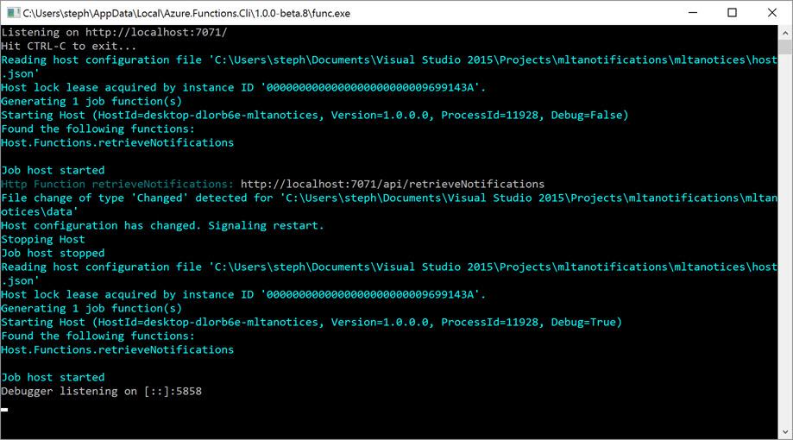Click first 'Host.Functions.retrieveNotifications' line
793x440 pixels.
coord(117,142)
